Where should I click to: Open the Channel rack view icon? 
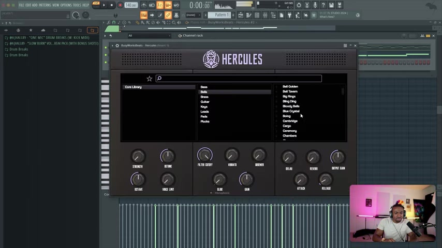tap(257, 15)
